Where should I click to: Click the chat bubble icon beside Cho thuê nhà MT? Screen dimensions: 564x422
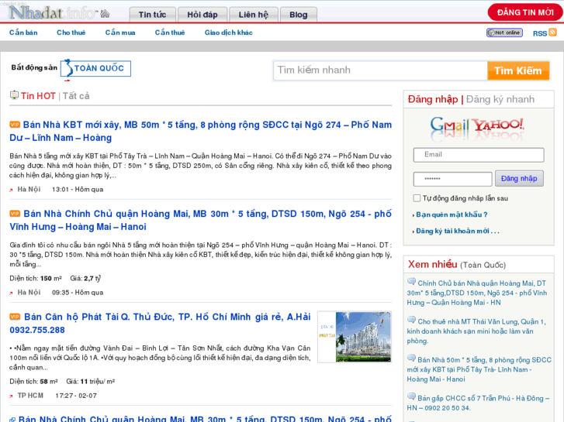point(411,320)
